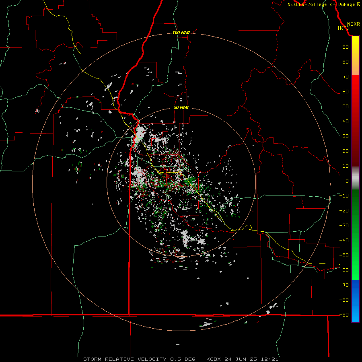Click the -40 scale value
The height and width of the screenshot is (362, 362).
point(344,241)
